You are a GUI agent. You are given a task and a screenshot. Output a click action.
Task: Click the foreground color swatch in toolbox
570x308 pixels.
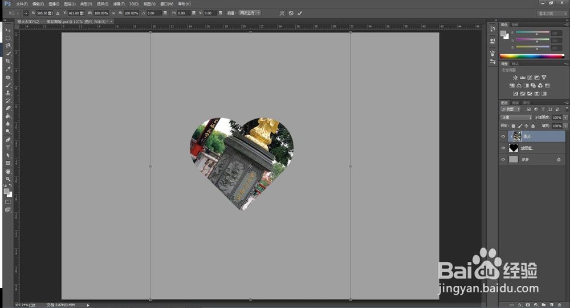pyautogui.click(x=6, y=191)
